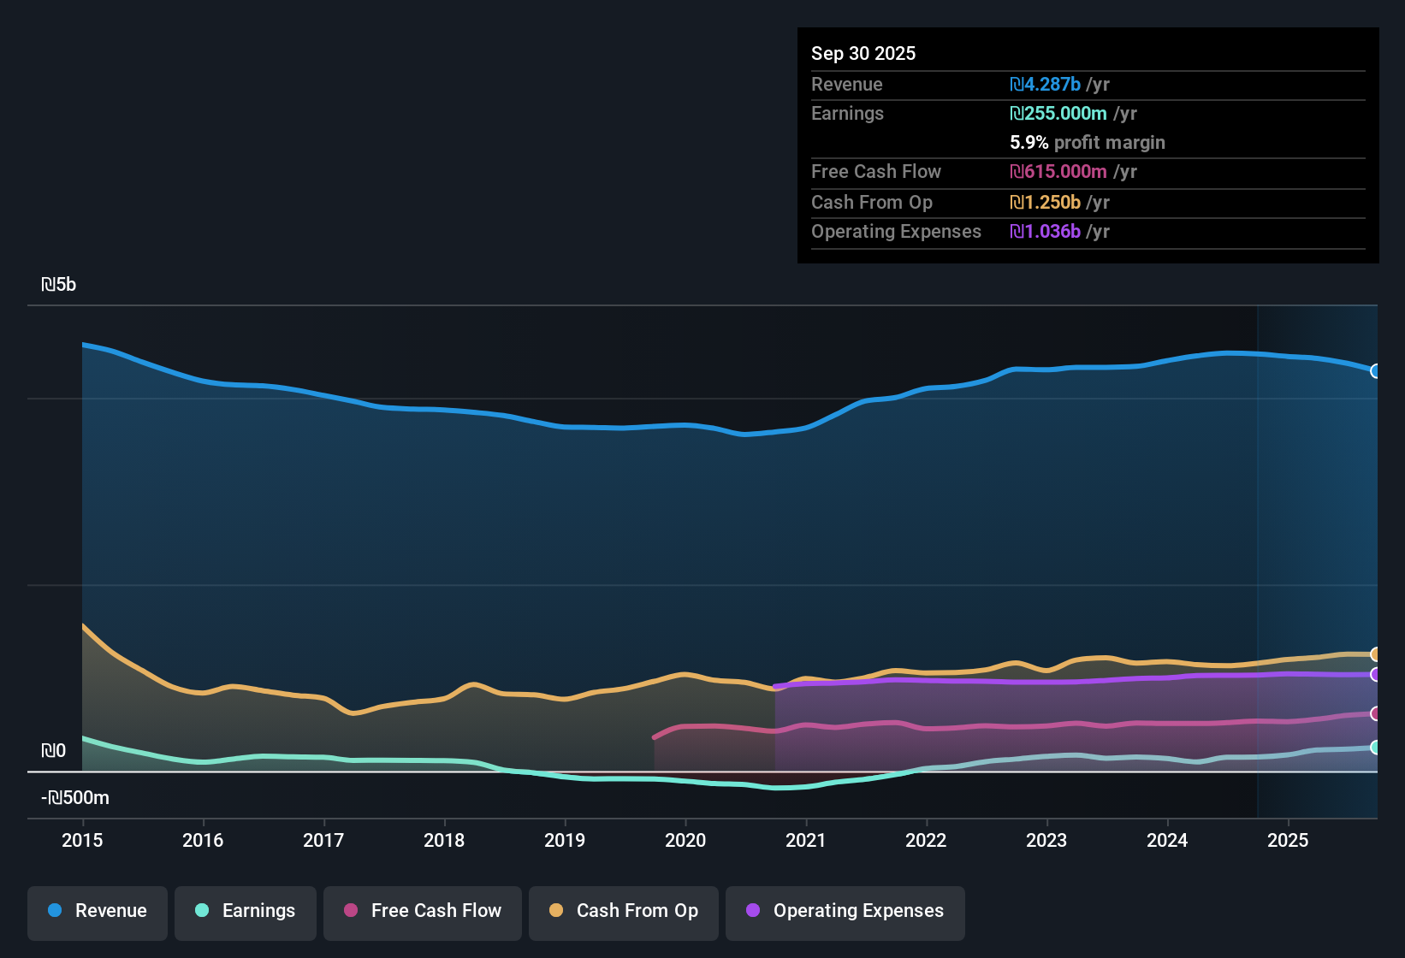Click the Cash From Op endpoint marker
This screenshot has width=1405, height=958.
click(x=1376, y=654)
